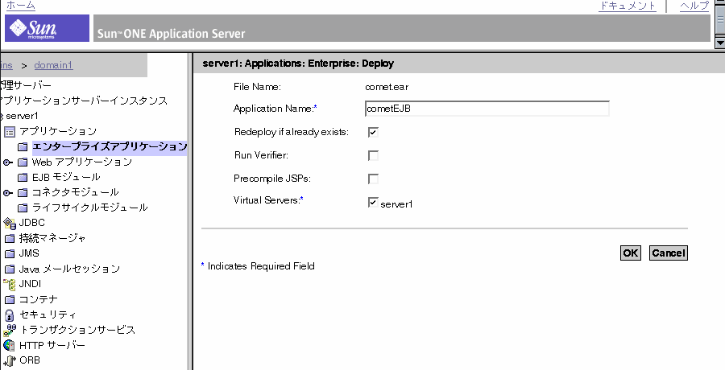
Task: Select エンタープライズアプリケーション tree item
Action: click(x=110, y=147)
